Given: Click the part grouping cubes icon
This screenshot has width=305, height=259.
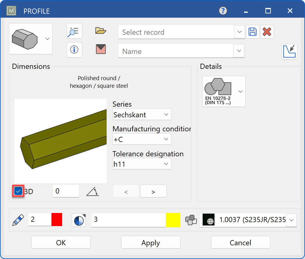Looking at the screenshot, I should tap(191, 220).
